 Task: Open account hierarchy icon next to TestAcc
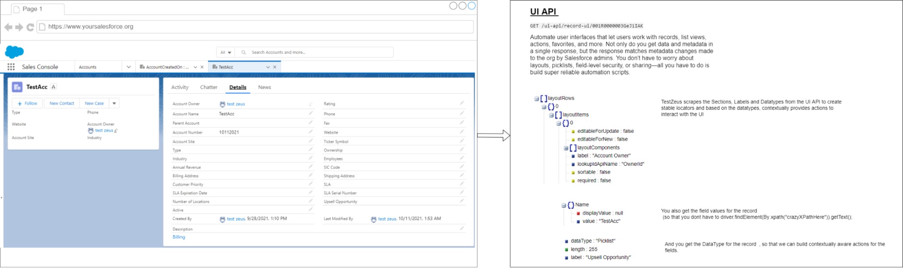pyautogui.click(x=54, y=87)
